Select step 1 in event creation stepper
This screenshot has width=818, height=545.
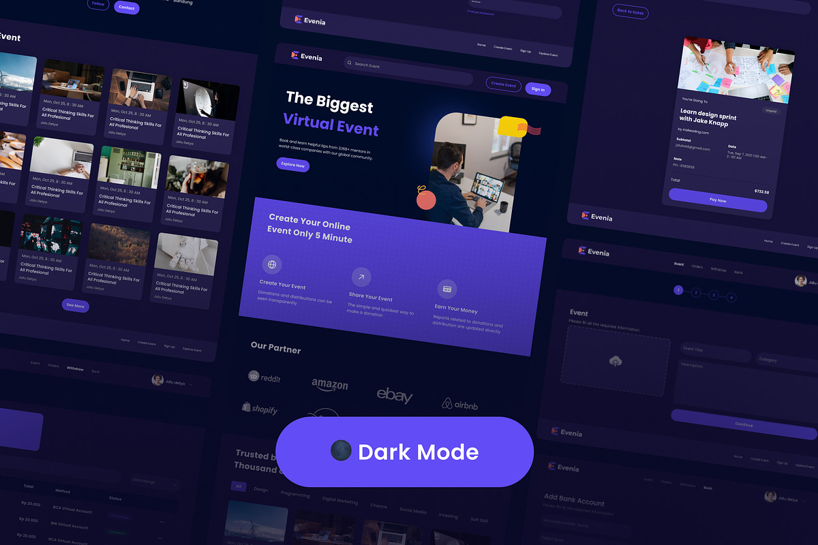tap(678, 290)
